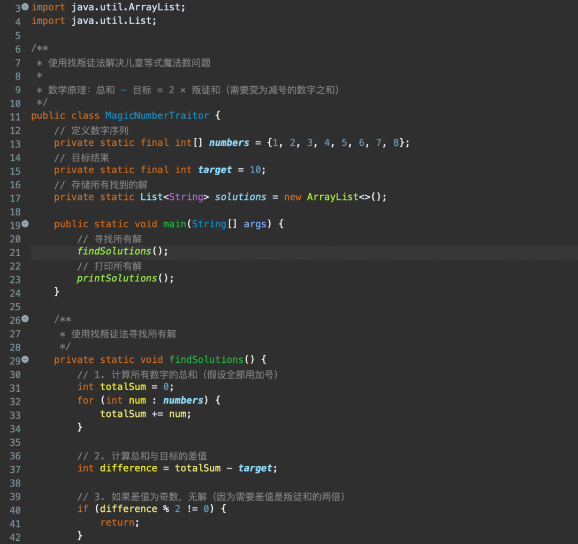Click the comment '打印所有解' on line 22

click(118, 266)
